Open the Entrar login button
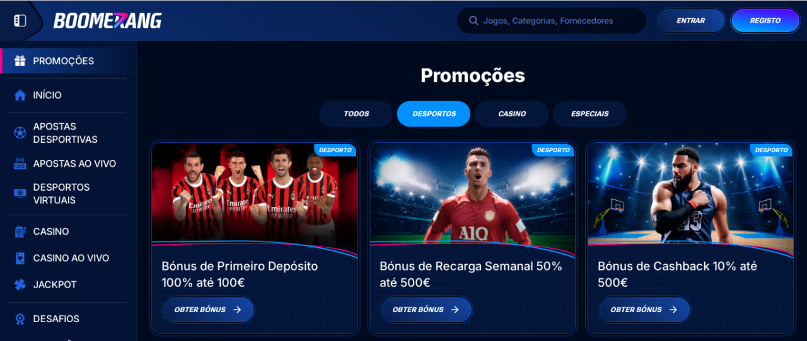This screenshot has height=341, width=807. [691, 21]
